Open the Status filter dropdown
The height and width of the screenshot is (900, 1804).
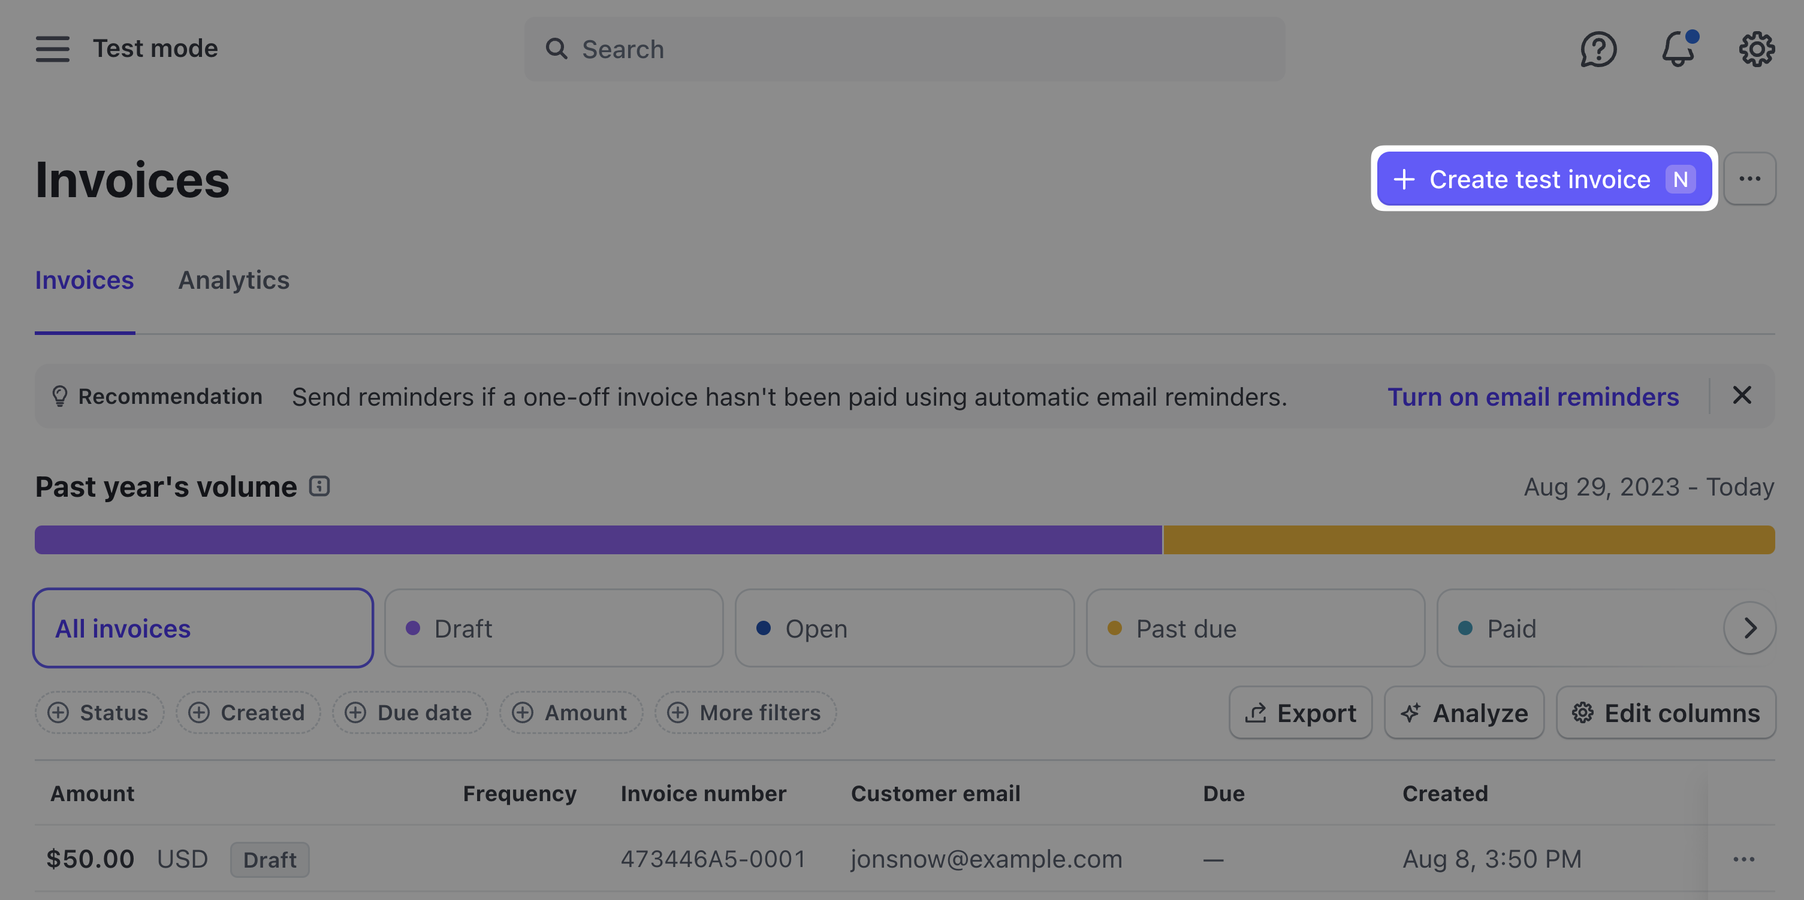(x=99, y=712)
